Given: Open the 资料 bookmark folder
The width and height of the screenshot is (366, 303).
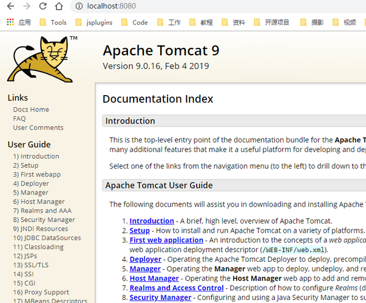Looking at the screenshot, I should 234,22.
